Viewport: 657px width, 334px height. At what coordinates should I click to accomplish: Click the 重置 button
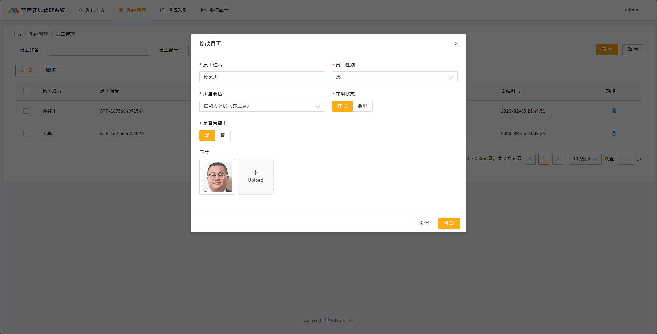click(633, 50)
